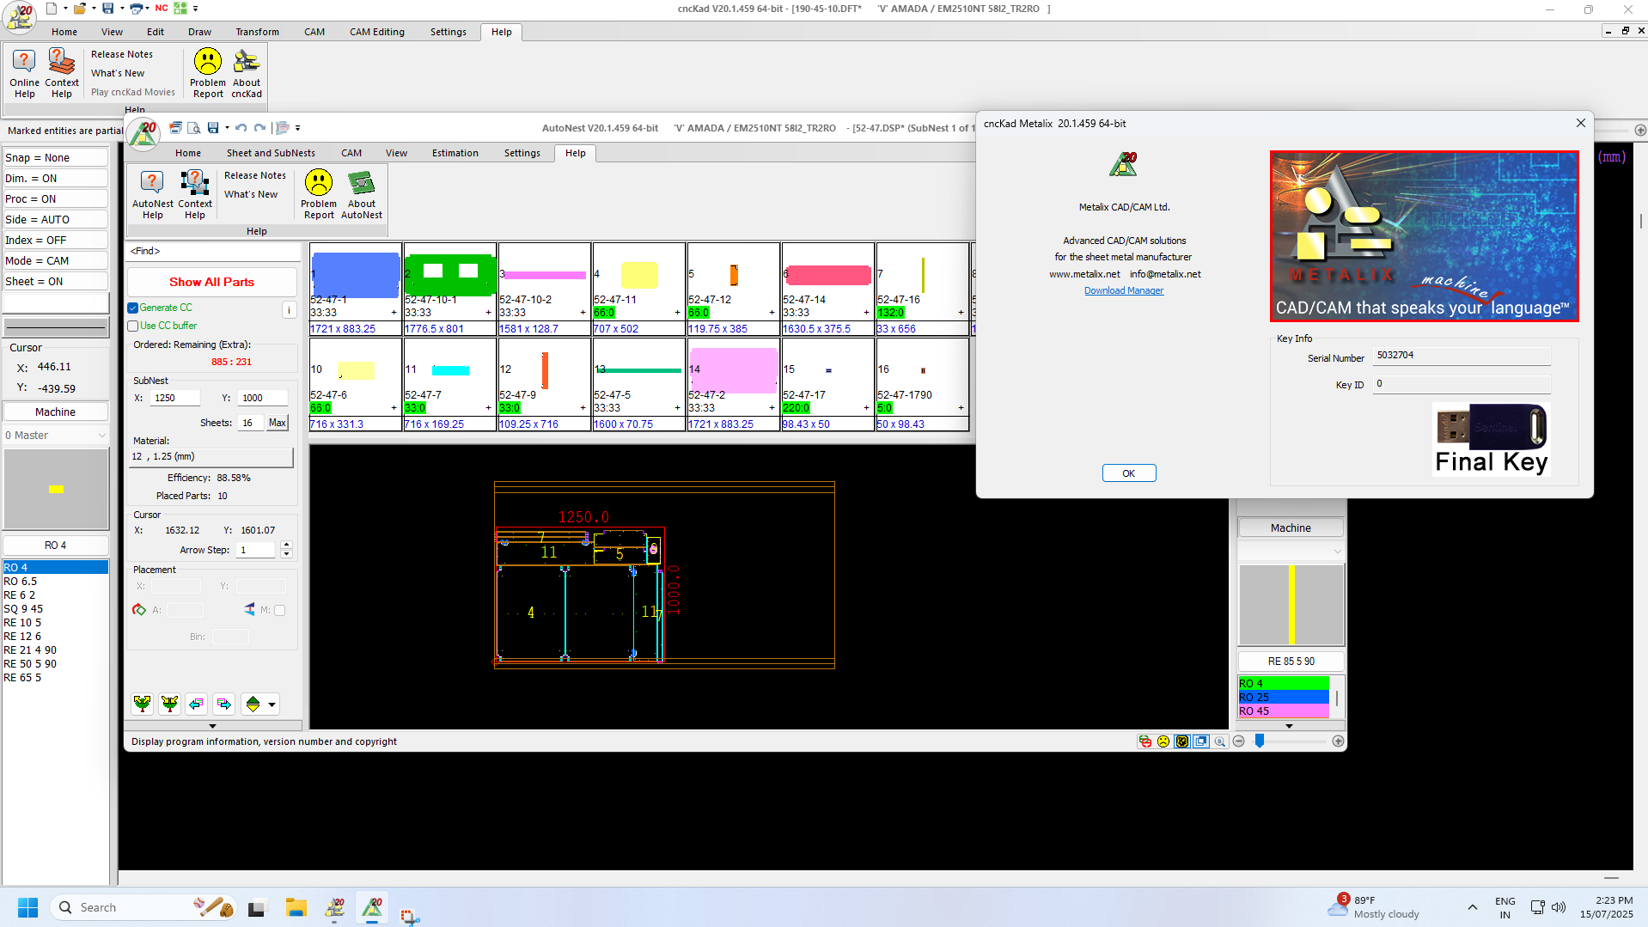1648x927 pixels.
Task: Switch to Sheet and SubNests tab
Action: pyautogui.click(x=270, y=153)
